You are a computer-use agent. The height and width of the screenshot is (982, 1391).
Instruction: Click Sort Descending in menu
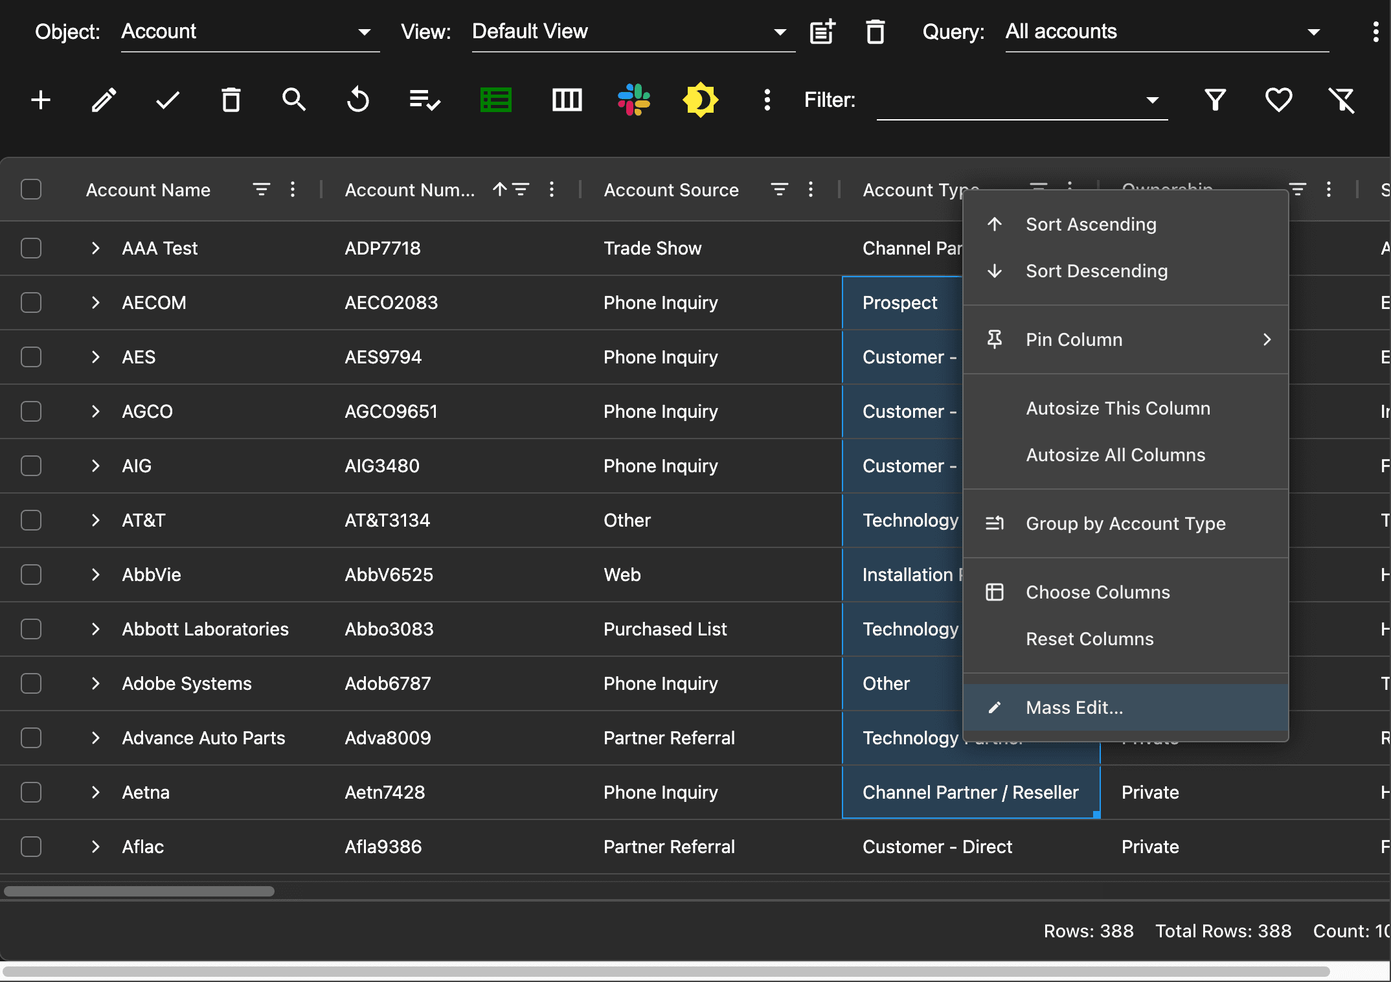[1096, 271]
